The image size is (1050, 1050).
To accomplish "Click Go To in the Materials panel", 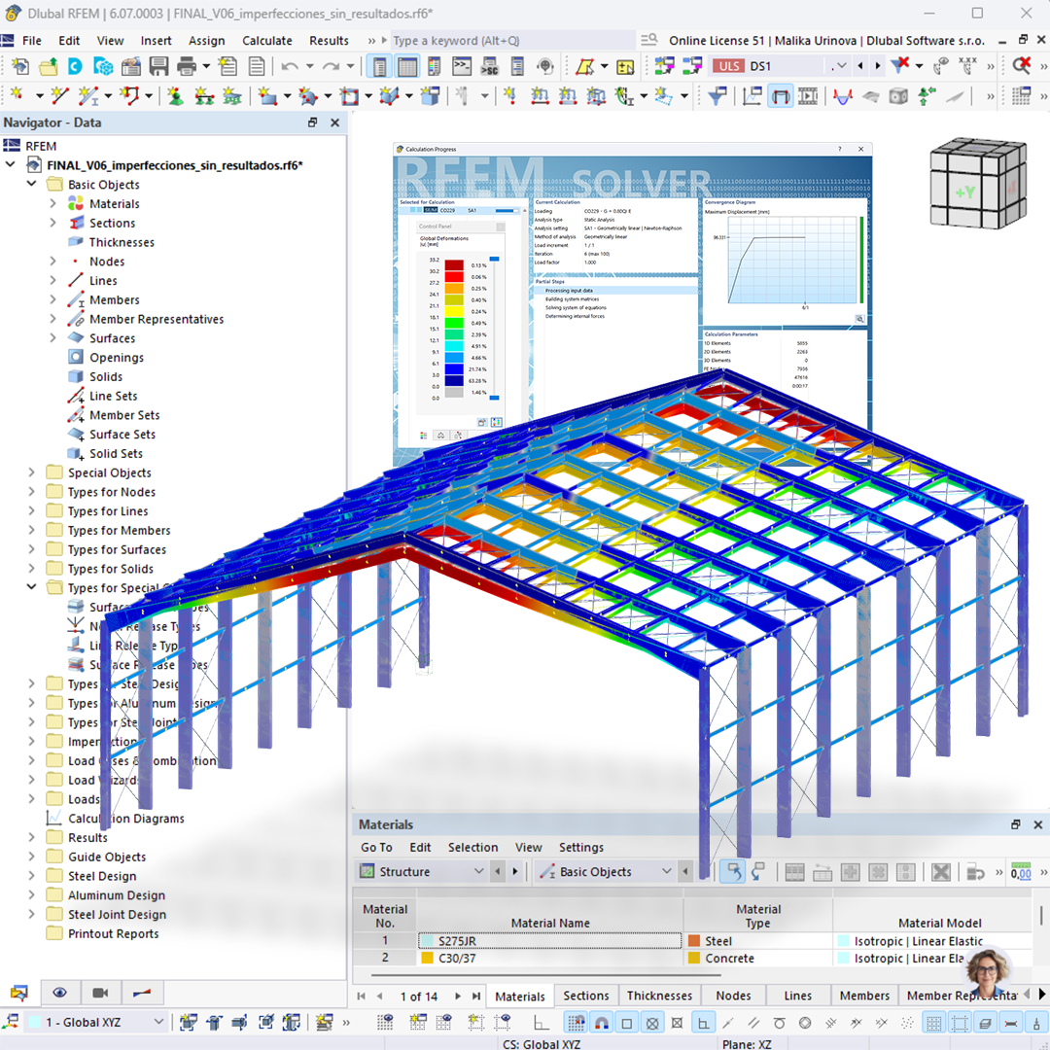I will (376, 847).
